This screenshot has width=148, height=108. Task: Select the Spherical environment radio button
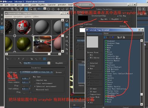(x=35, y=86)
